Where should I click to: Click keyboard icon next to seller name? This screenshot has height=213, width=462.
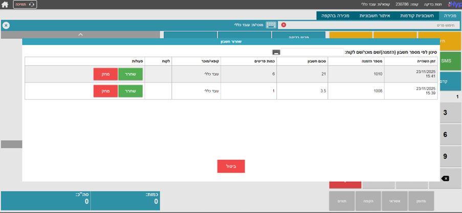tap(271, 25)
